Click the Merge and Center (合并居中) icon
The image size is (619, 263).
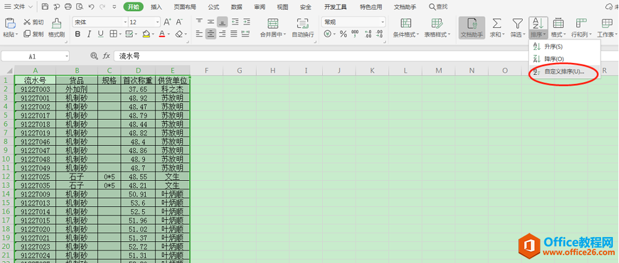tap(273, 23)
